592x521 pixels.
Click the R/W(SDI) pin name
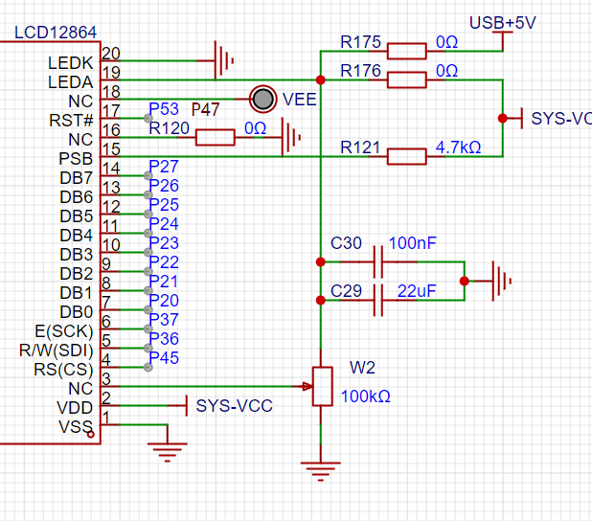pyautogui.click(x=57, y=351)
